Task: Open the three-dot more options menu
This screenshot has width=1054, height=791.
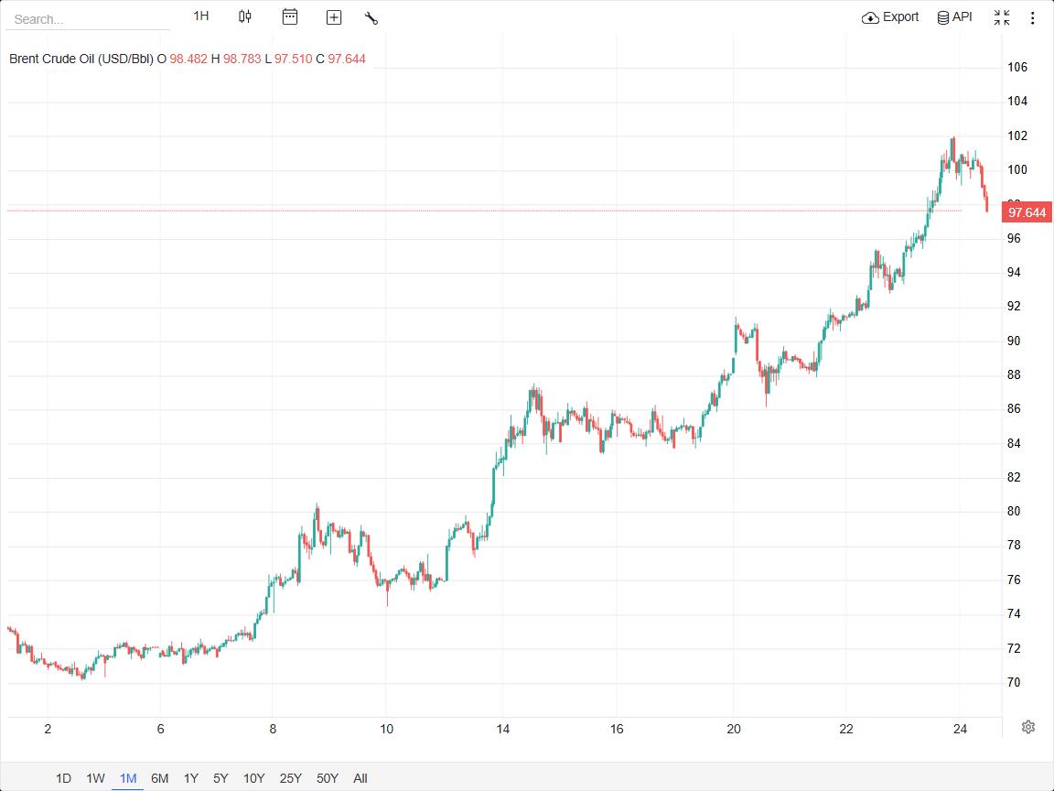Action: (x=1032, y=17)
